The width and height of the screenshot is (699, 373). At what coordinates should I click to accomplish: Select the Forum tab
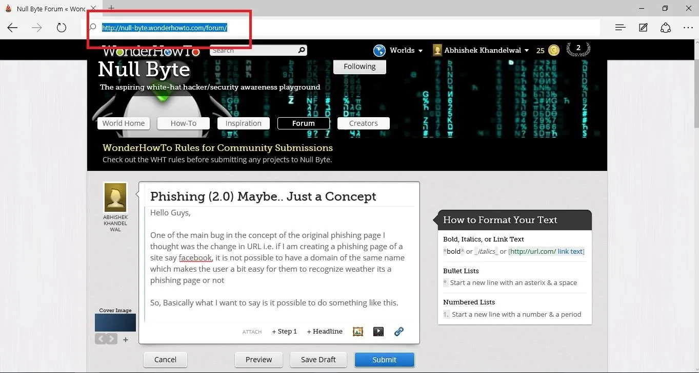[x=304, y=123]
